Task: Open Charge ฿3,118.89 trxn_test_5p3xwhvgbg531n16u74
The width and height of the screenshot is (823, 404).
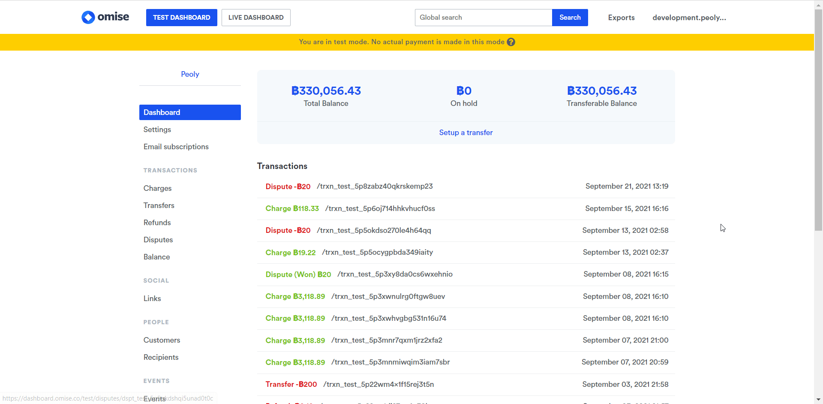Action: click(466, 318)
